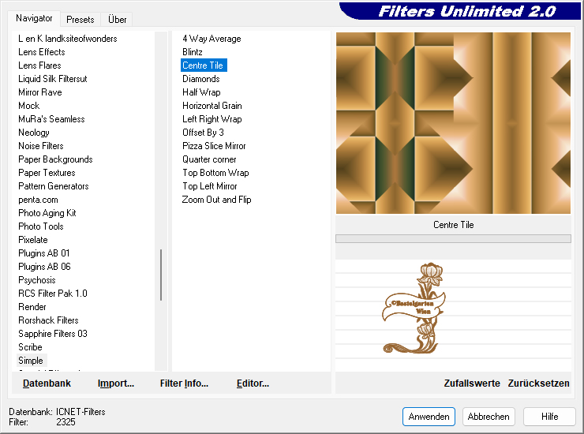This screenshot has width=584, height=434.
Task: Click Zufallswerte to randomize values
Action: coord(472,383)
